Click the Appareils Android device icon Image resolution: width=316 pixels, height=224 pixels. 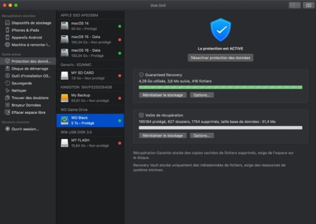[x=7, y=37]
